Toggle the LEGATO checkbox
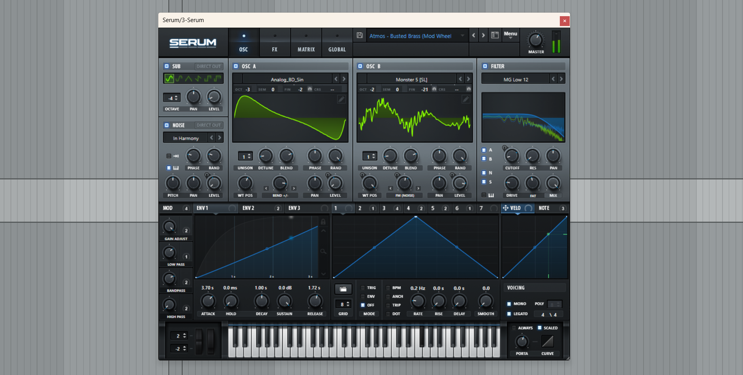This screenshot has width=743, height=375. 509,314
